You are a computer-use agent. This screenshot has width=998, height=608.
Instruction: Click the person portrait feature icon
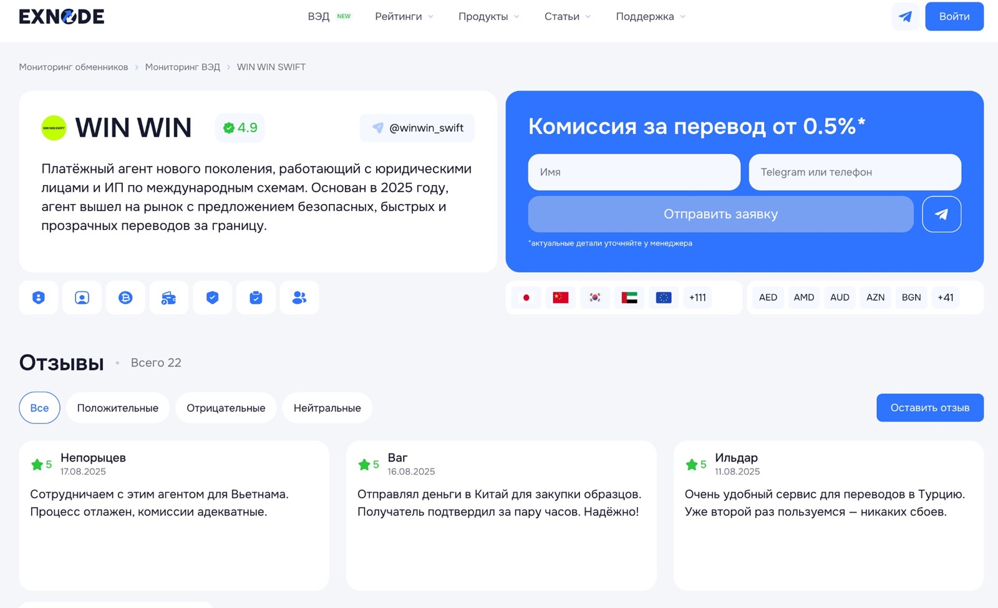(82, 297)
